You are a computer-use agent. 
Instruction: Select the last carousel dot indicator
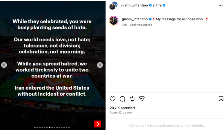(x=69, y=127)
